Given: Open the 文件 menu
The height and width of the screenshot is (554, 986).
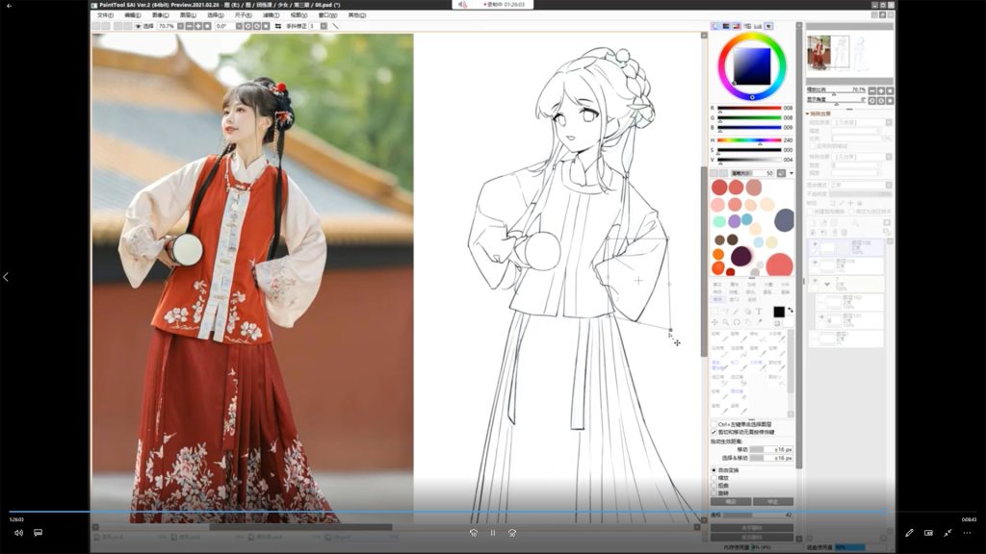Looking at the screenshot, I should pos(105,15).
